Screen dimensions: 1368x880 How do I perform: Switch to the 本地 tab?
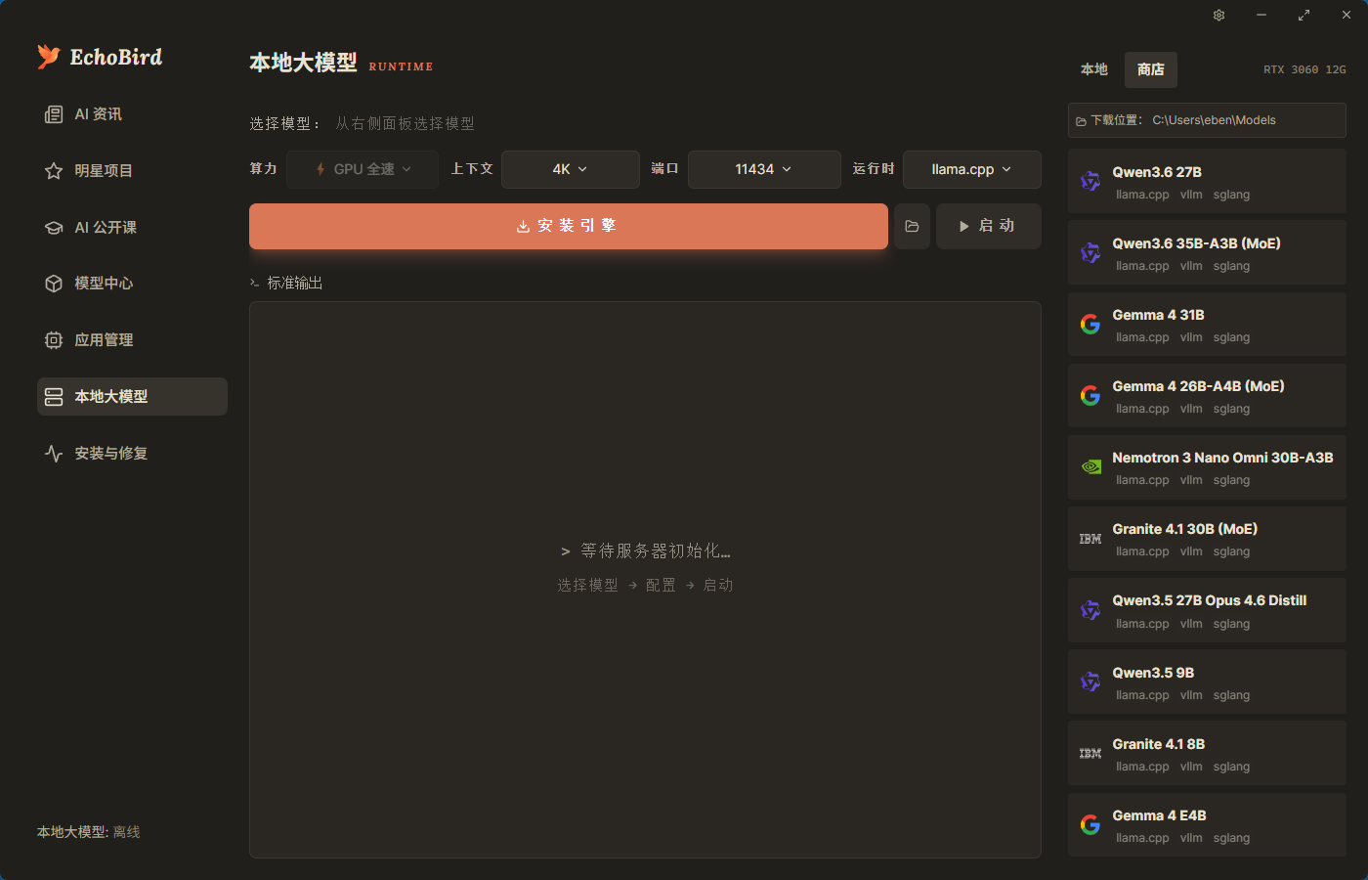tap(1094, 69)
